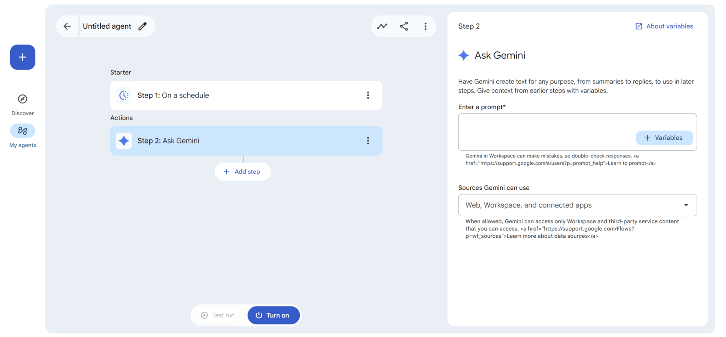The height and width of the screenshot is (337, 726).
Task: Click the Add step button
Action: click(243, 172)
